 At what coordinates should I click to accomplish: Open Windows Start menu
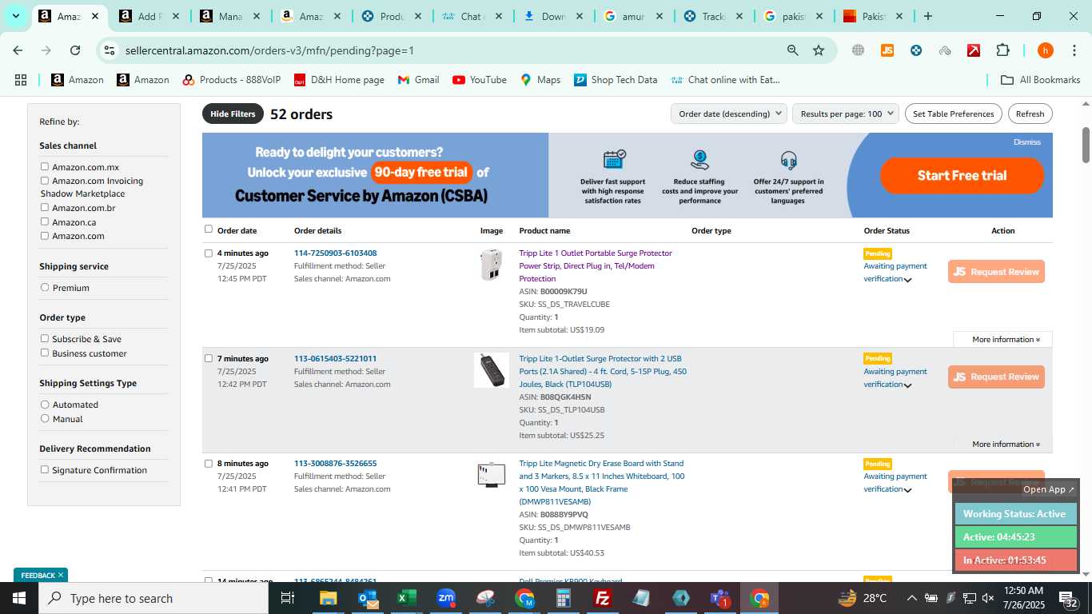18,598
